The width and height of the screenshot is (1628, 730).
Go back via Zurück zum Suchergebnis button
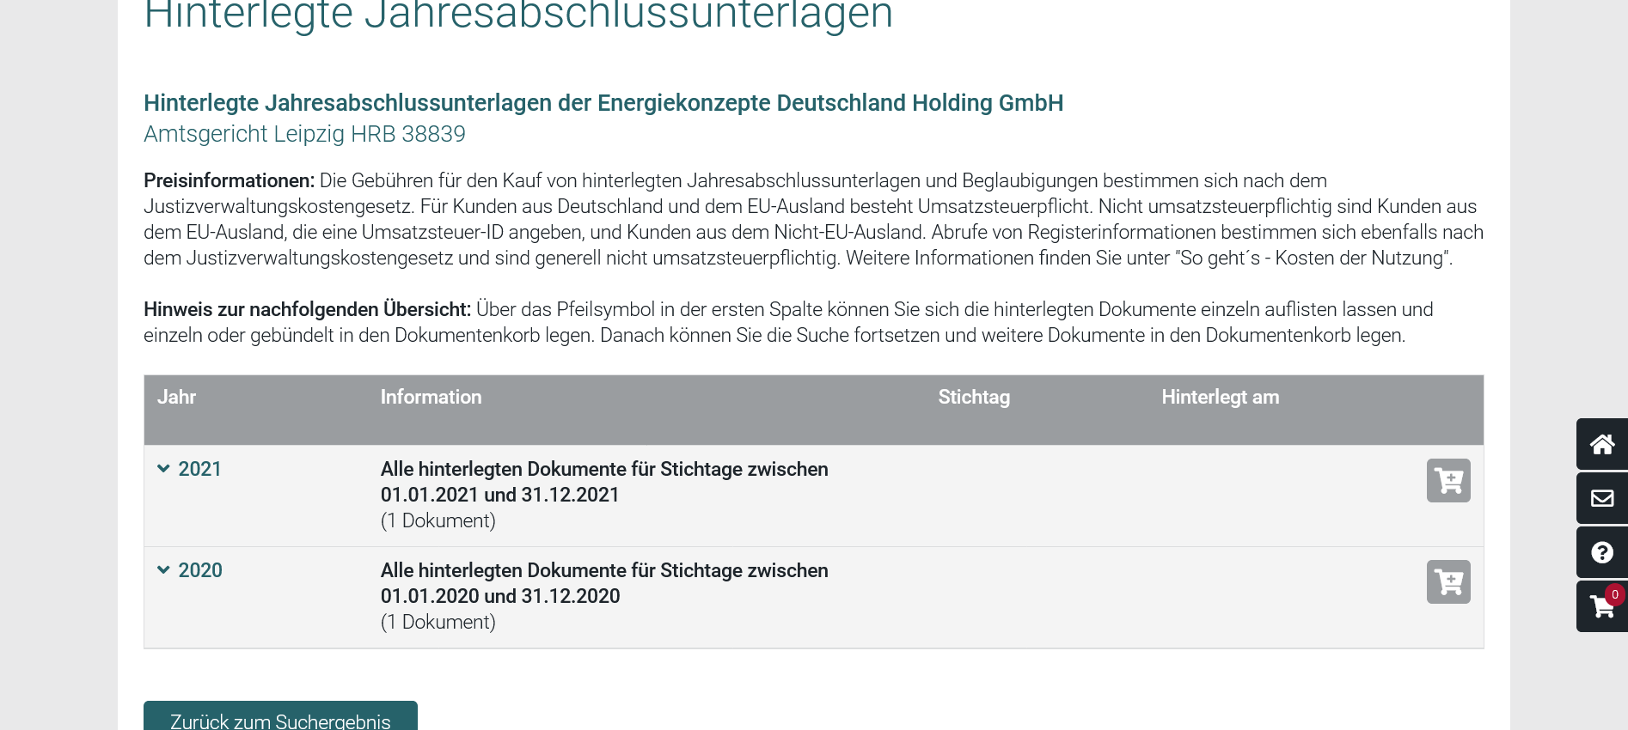click(280, 720)
